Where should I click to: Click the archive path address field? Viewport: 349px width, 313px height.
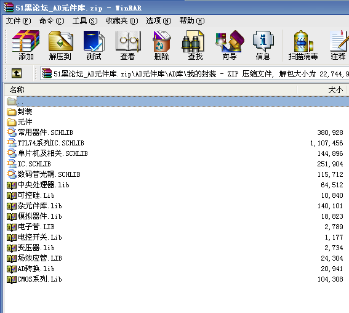[195, 73]
